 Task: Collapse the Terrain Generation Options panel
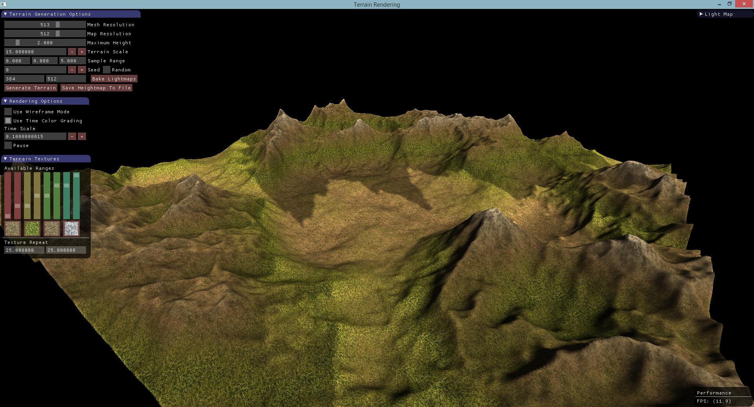pyautogui.click(x=5, y=14)
